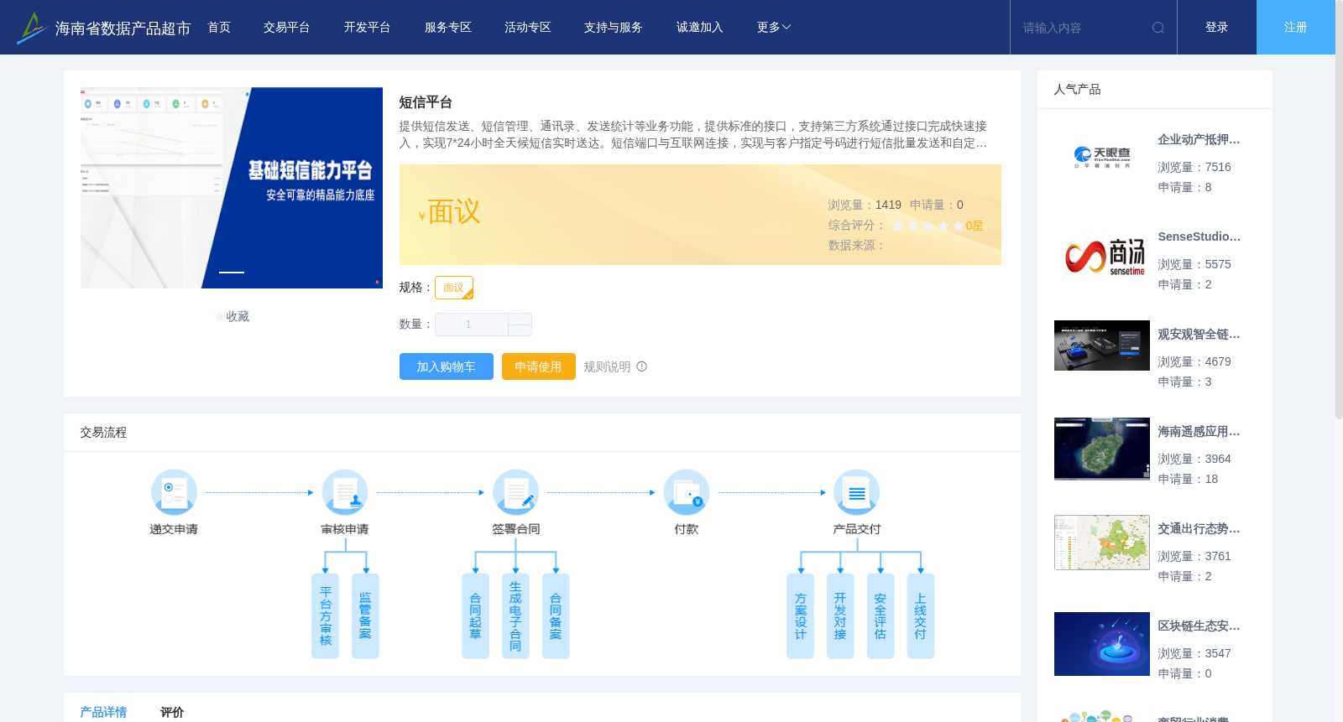
Task: Open the 企业动产抵押 product title
Action: coord(1199,140)
